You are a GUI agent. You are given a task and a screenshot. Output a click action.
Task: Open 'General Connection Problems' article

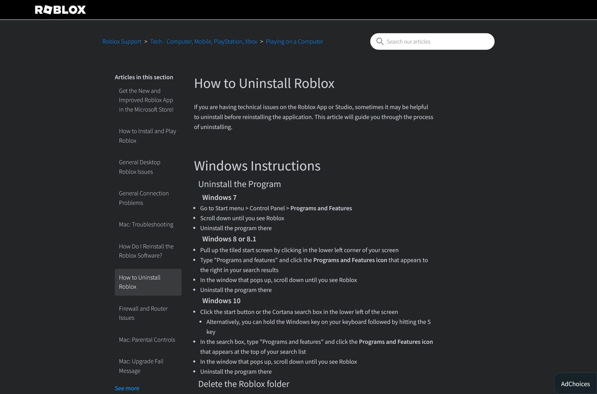(x=144, y=198)
